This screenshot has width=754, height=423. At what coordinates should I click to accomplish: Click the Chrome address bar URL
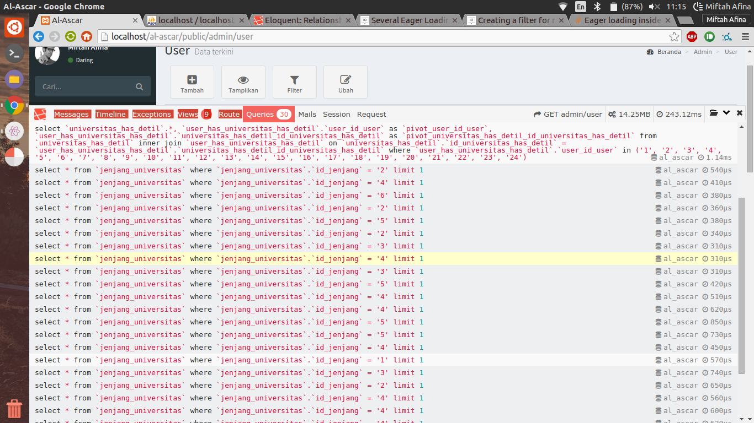pyautogui.click(x=182, y=37)
